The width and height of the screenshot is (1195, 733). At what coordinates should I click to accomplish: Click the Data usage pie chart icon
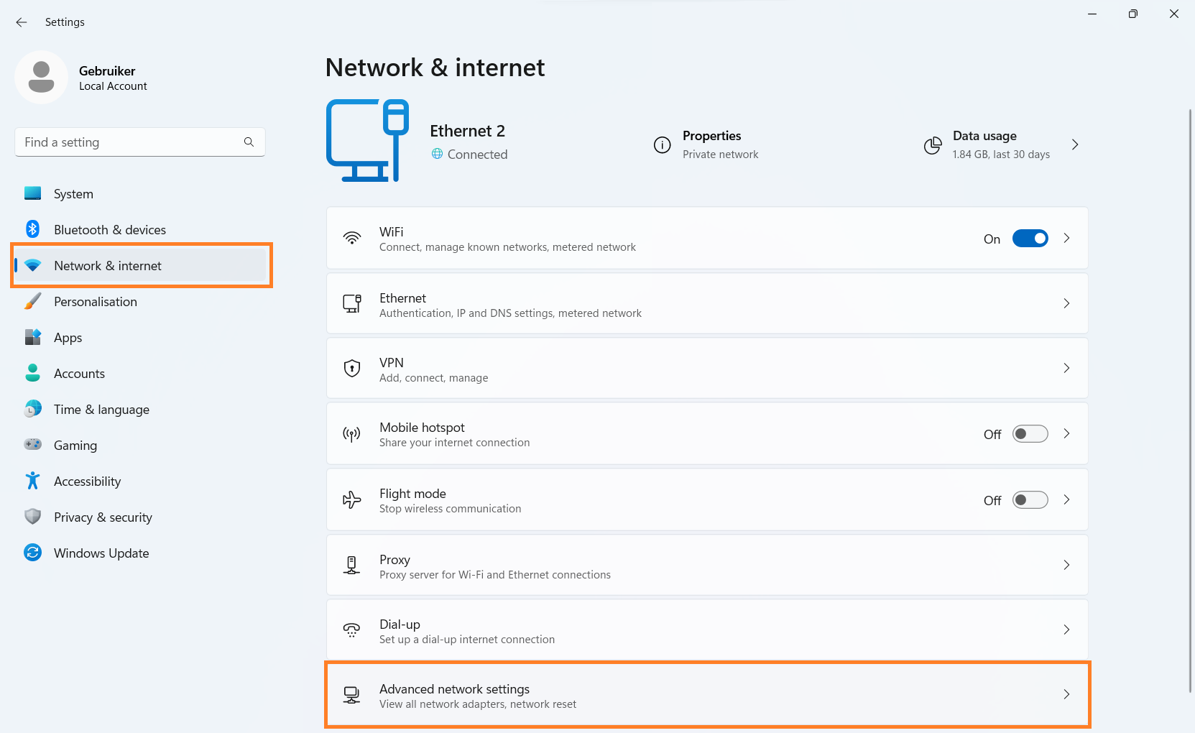point(933,145)
